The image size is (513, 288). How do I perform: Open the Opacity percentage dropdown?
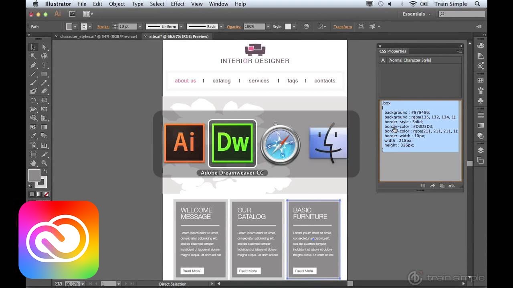pyautogui.click(x=268, y=27)
